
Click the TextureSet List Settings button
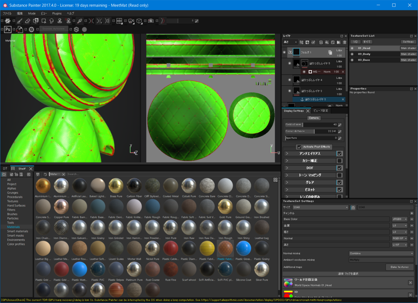pyautogui.click(x=408, y=42)
